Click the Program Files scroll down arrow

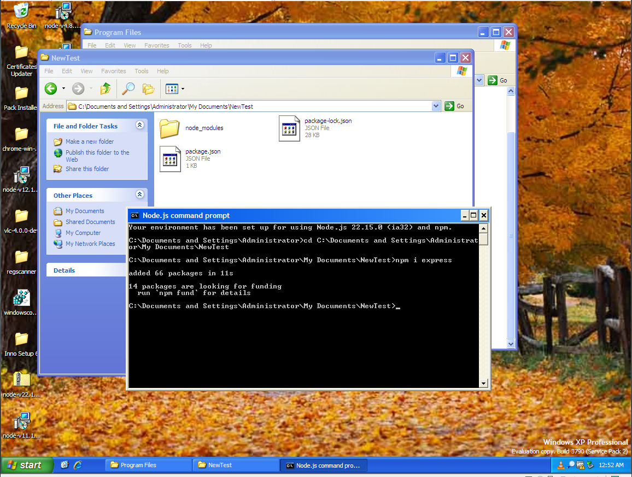pos(511,344)
